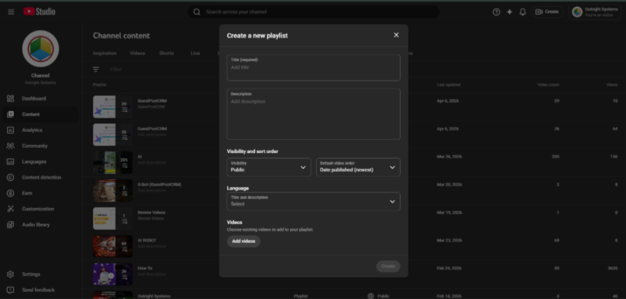Open the help question mark icon
Image resolution: width=626 pixels, height=299 pixels.
pyautogui.click(x=496, y=12)
